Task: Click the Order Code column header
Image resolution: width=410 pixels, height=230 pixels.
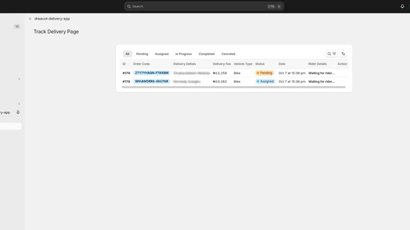Action: click(x=141, y=64)
